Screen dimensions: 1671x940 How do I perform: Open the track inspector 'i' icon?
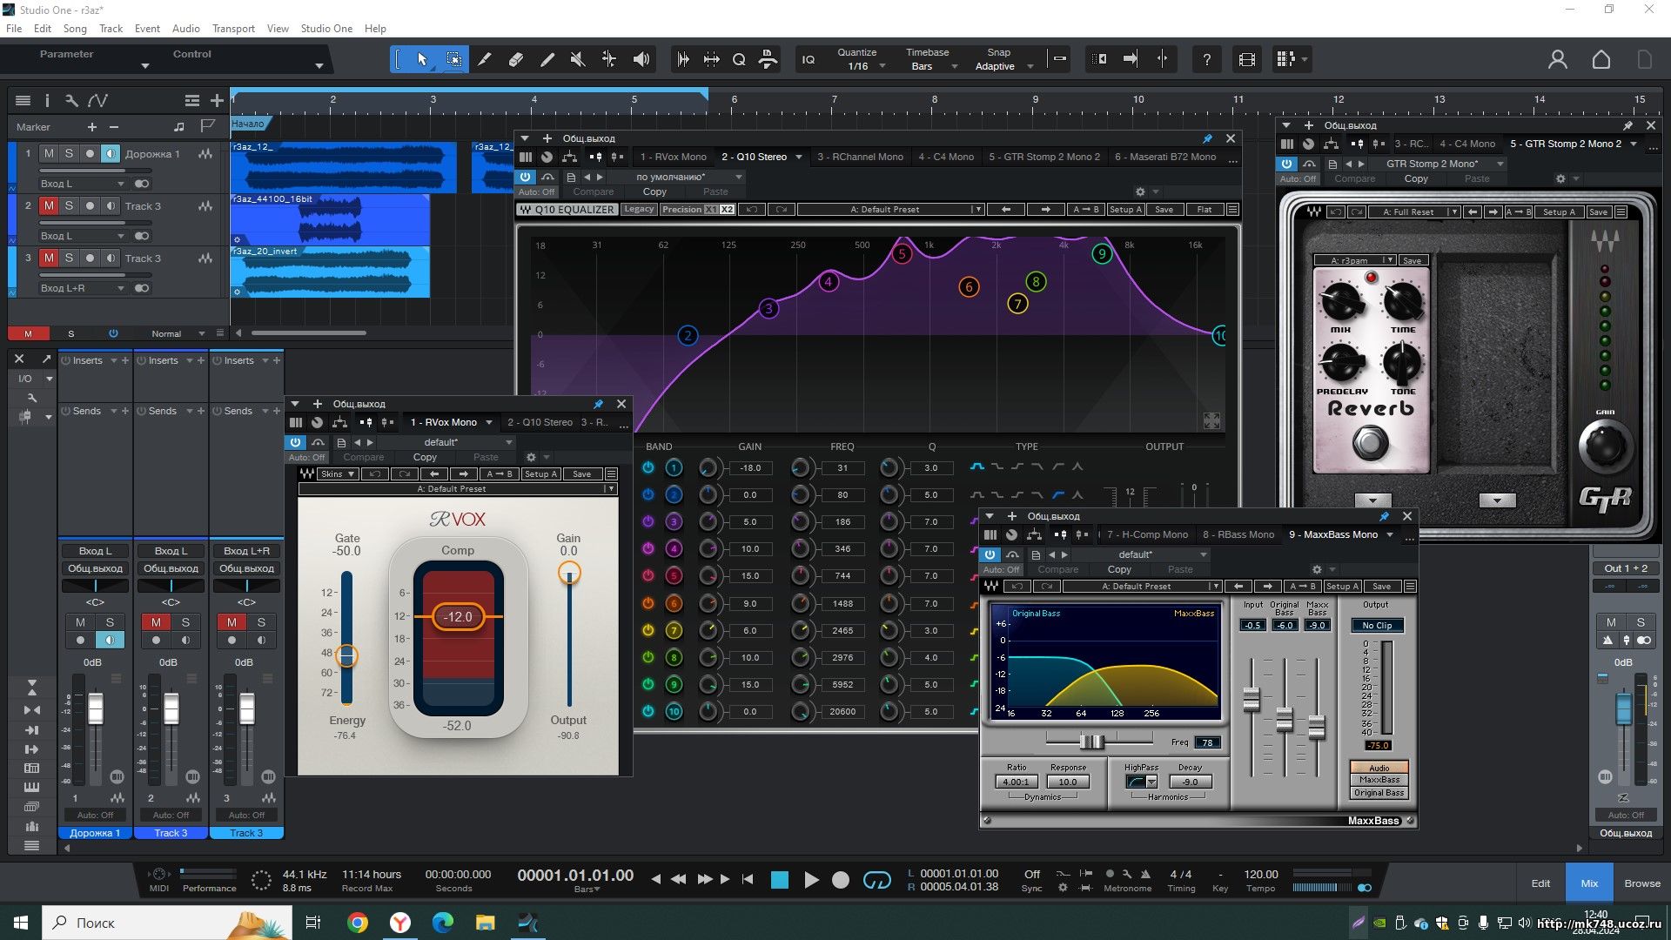click(47, 100)
